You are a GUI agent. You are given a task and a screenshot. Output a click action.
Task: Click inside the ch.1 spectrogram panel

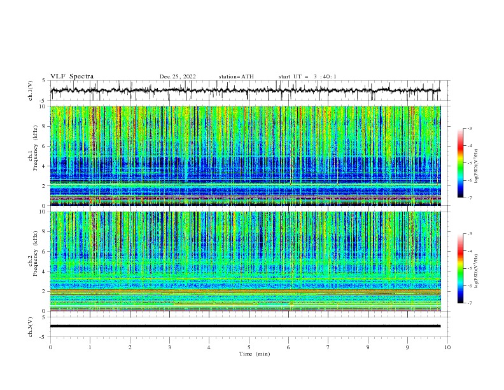pos(245,155)
